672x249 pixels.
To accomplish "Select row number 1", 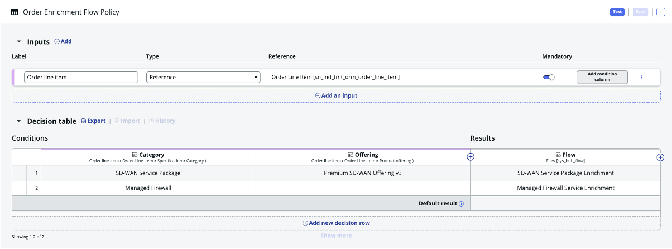I will [x=33, y=173].
